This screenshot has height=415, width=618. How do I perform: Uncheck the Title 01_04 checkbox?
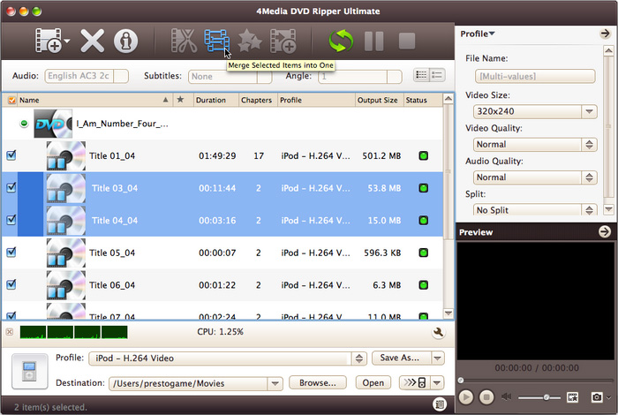pyautogui.click(x=11, y=156)
